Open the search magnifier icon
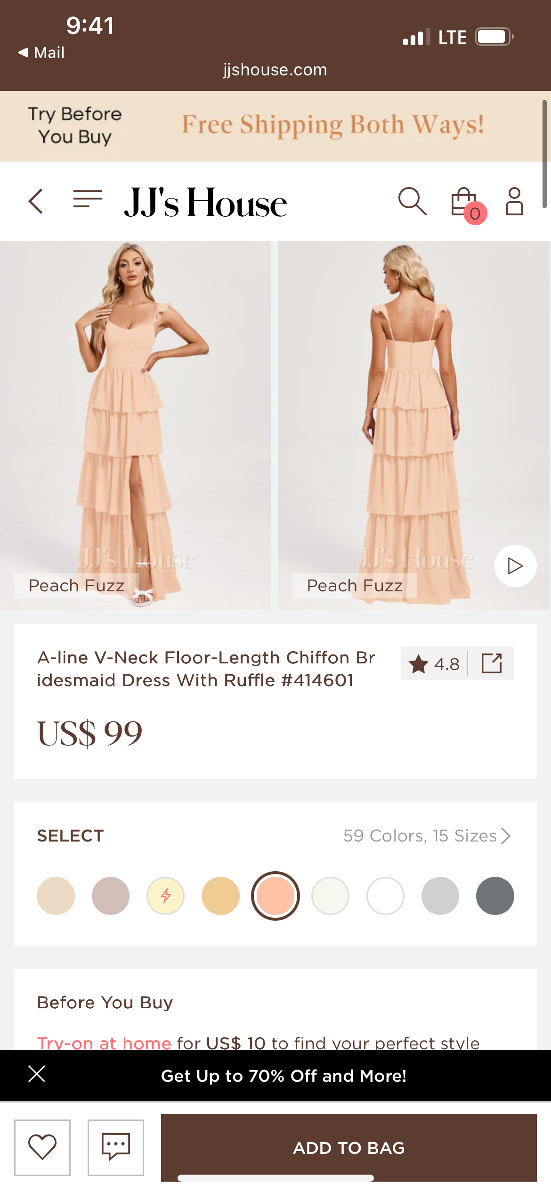 (x=412, y=201)
